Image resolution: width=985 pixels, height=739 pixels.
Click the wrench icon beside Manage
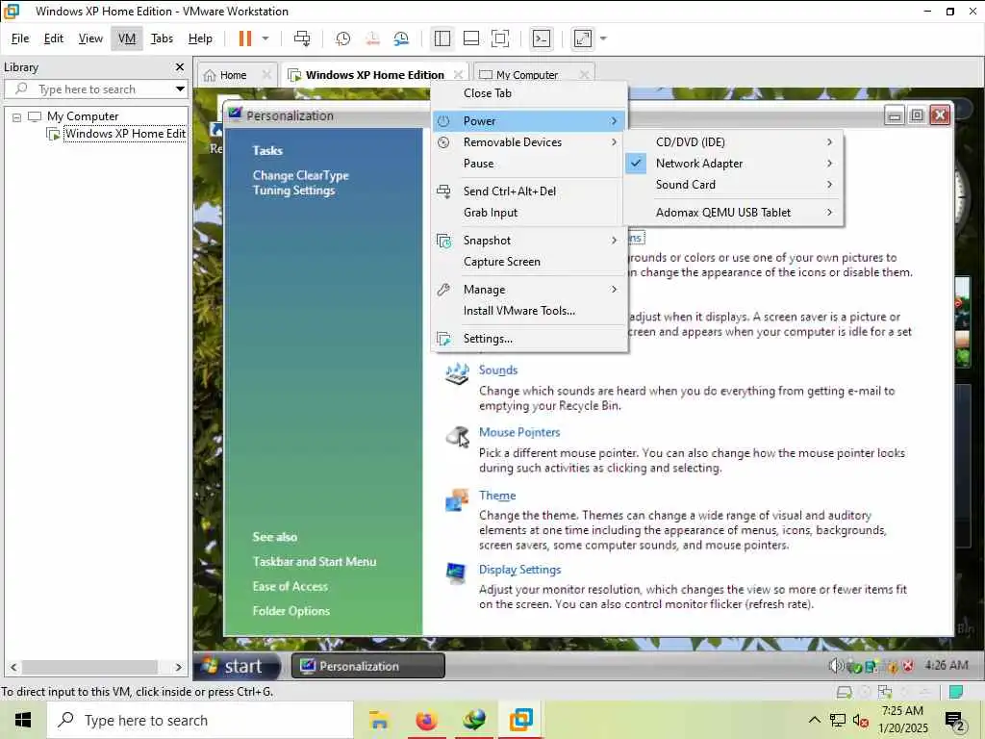[x=443, y=289]
